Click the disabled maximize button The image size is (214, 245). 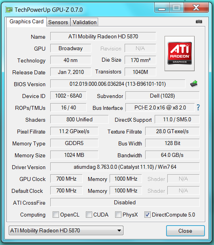tap(176, 8)
